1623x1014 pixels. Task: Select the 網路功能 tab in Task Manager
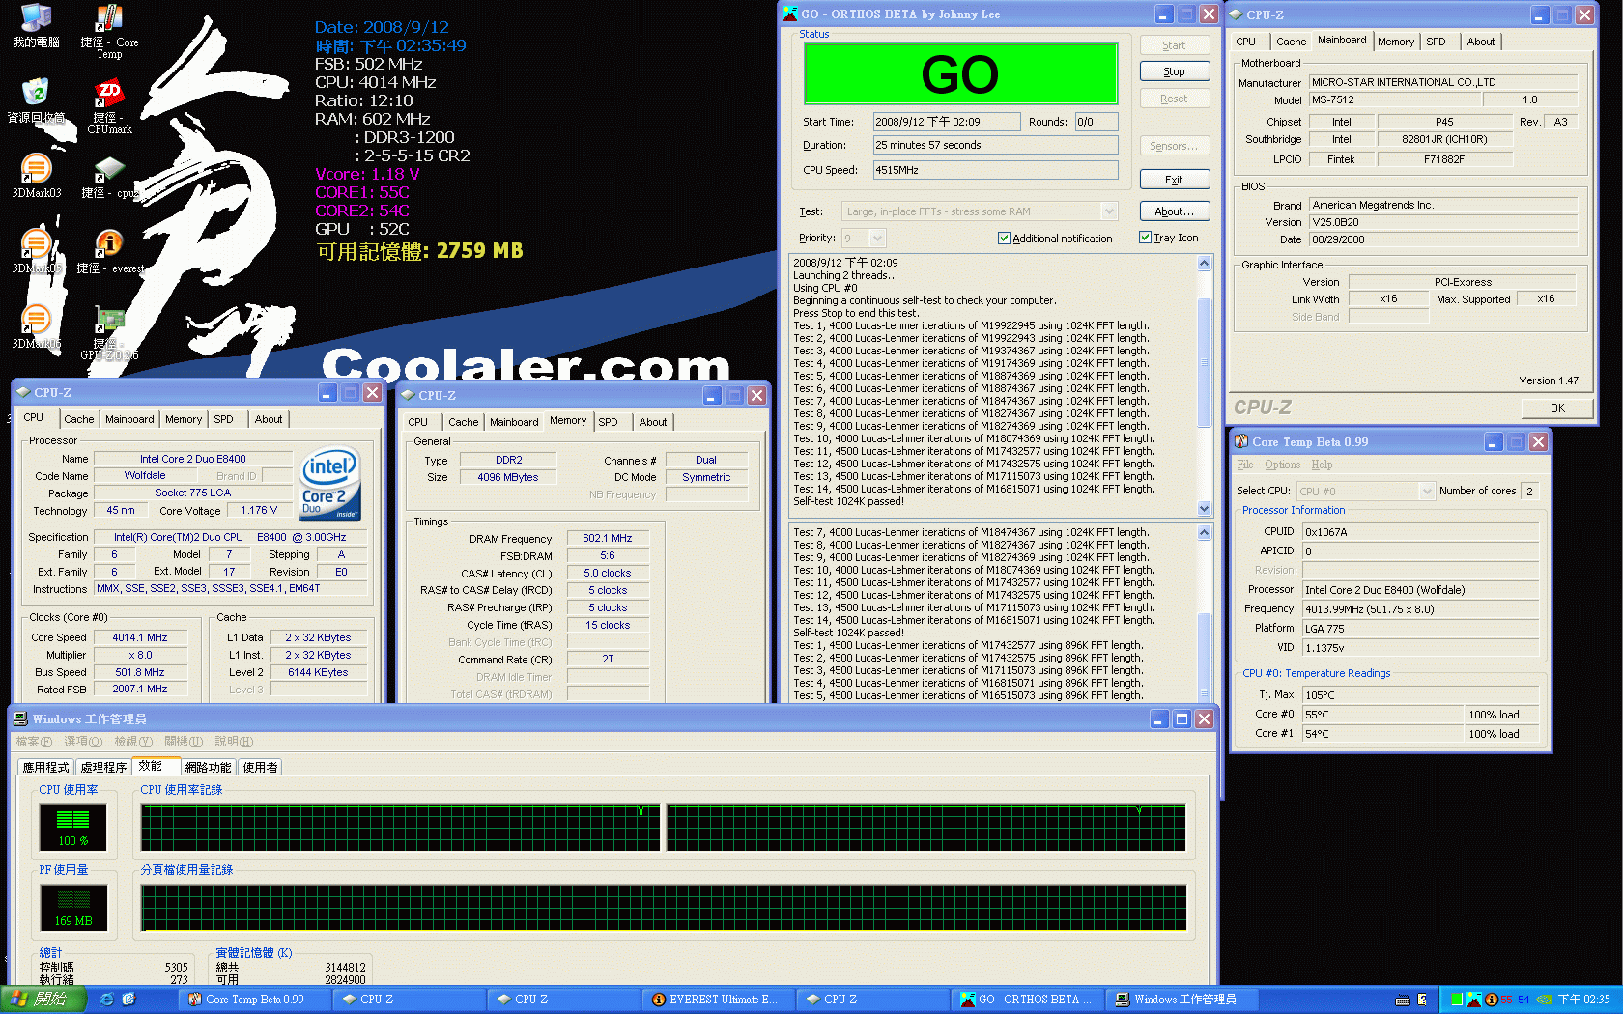(208, 767)
